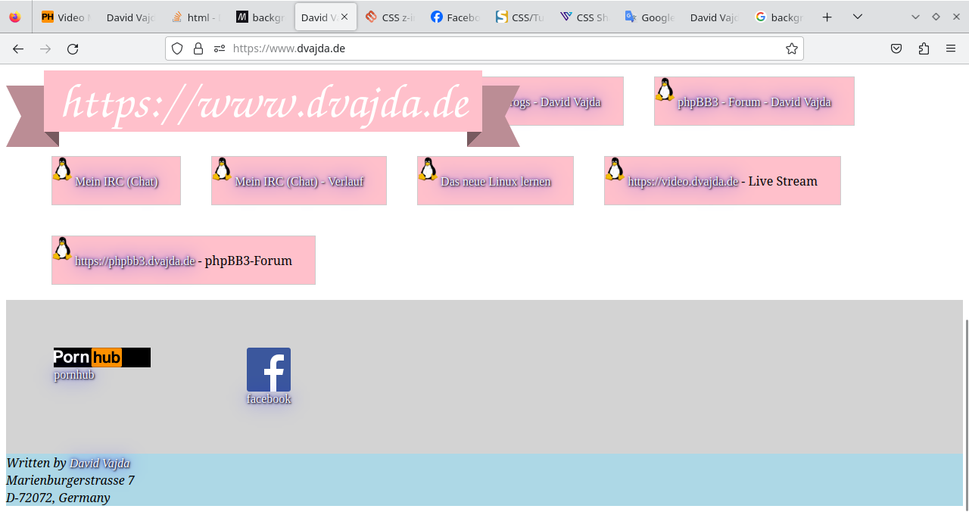Image resolution: width=969 pixels, height=512 pixels.
Task: Reload the page with the refresh button
Action: 73,48
